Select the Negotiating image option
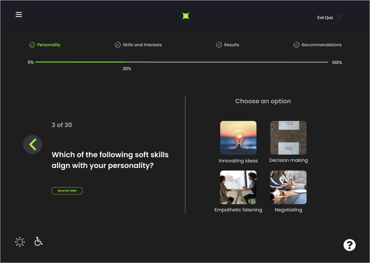370x263 pixels. click(288, 187)
